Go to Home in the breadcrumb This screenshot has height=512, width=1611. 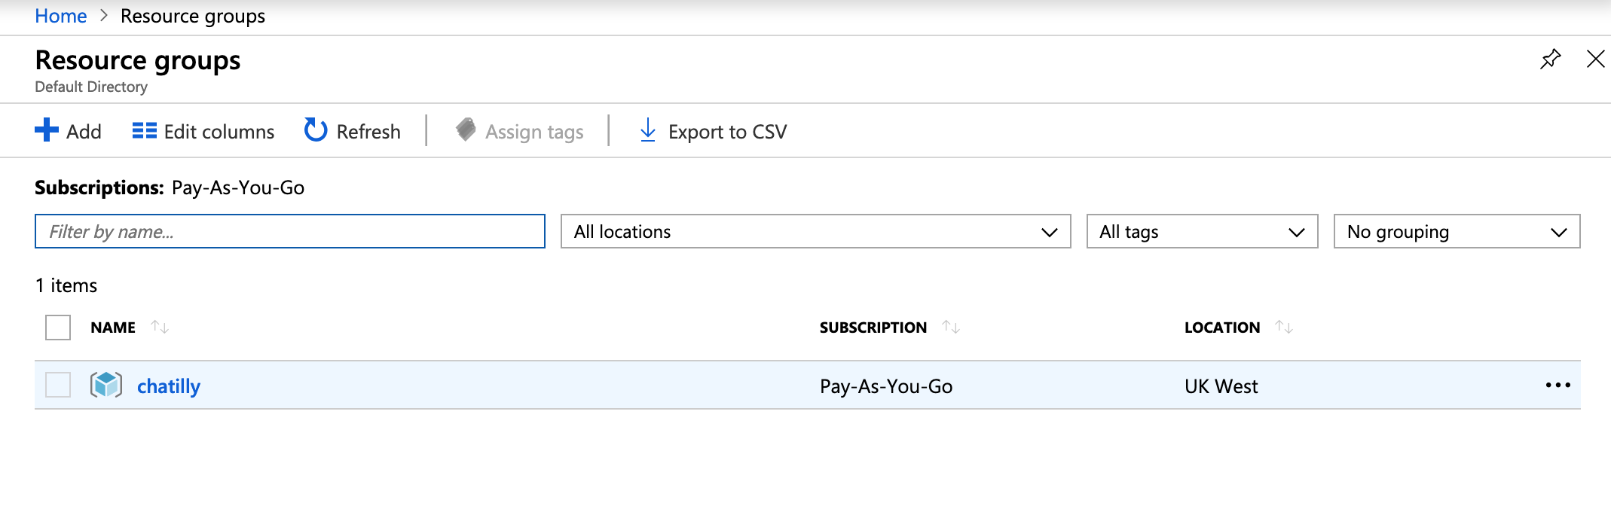pyautogui.click(x=61, y=17)
